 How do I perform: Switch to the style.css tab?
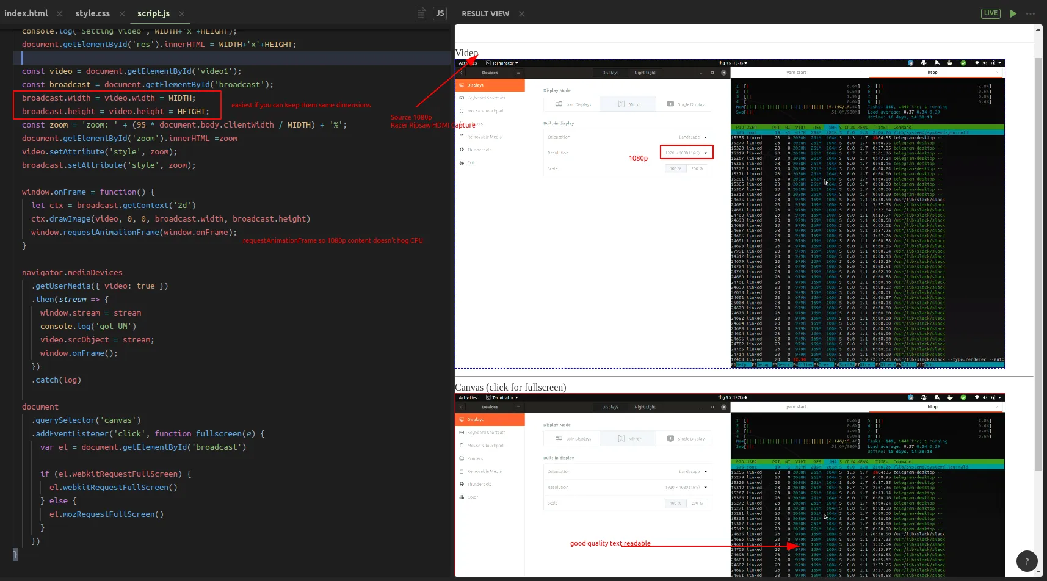click(92, 13)
